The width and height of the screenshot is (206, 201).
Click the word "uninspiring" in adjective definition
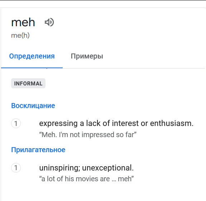(59, 168)
